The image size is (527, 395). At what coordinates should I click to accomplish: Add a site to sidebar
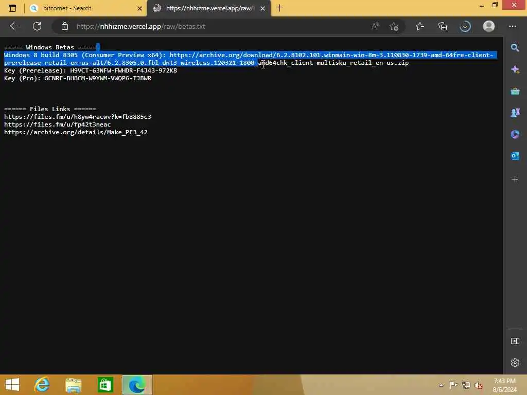[515, 179]
